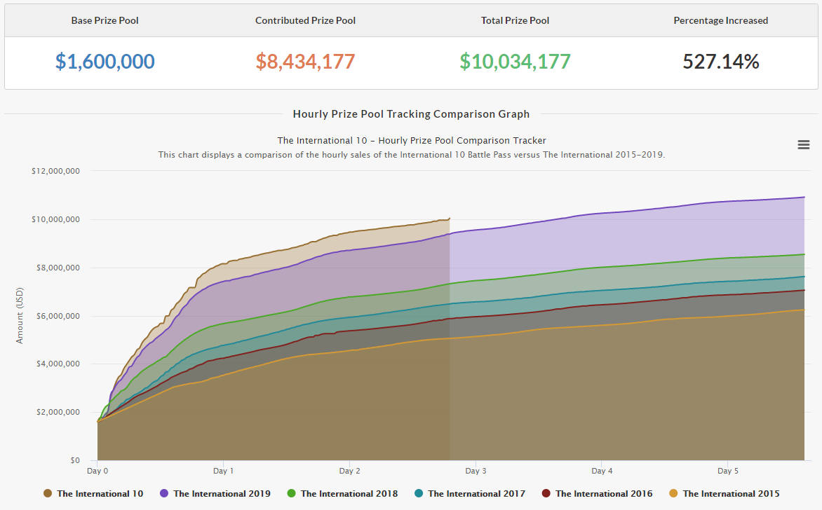Click the Day 5 x-axis label
Image resolution: width=822 pixels, height=510 pixels.
[x=728, y=471]
